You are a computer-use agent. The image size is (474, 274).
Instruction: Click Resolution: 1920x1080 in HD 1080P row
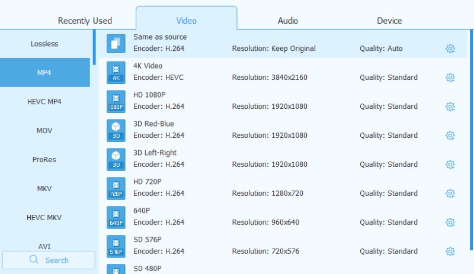click(270, 107)
